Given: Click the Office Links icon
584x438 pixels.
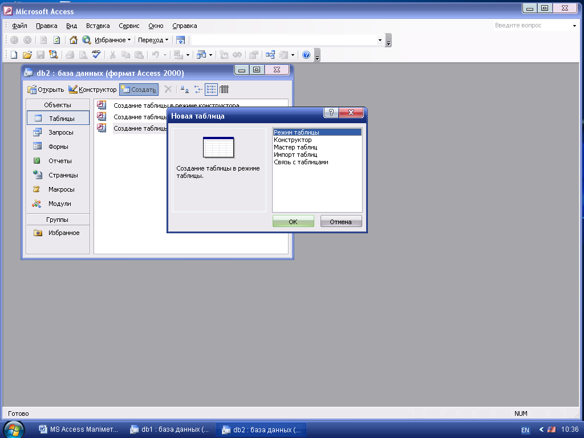Looking at the screenshot, I should pyautogui.click(x=179, y=55).
